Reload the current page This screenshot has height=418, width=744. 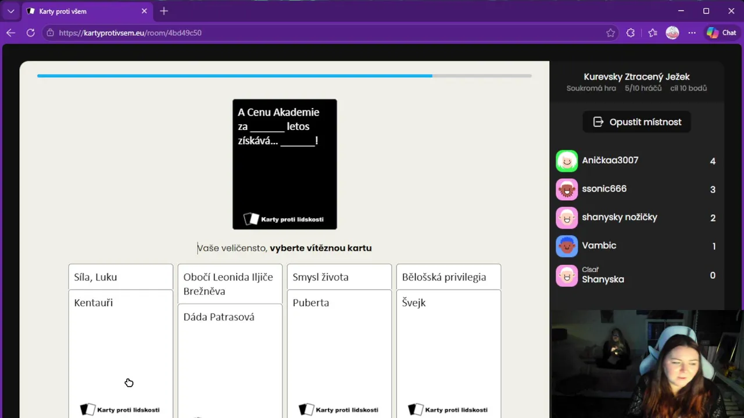pyautogui.click(x=30, y=33)
